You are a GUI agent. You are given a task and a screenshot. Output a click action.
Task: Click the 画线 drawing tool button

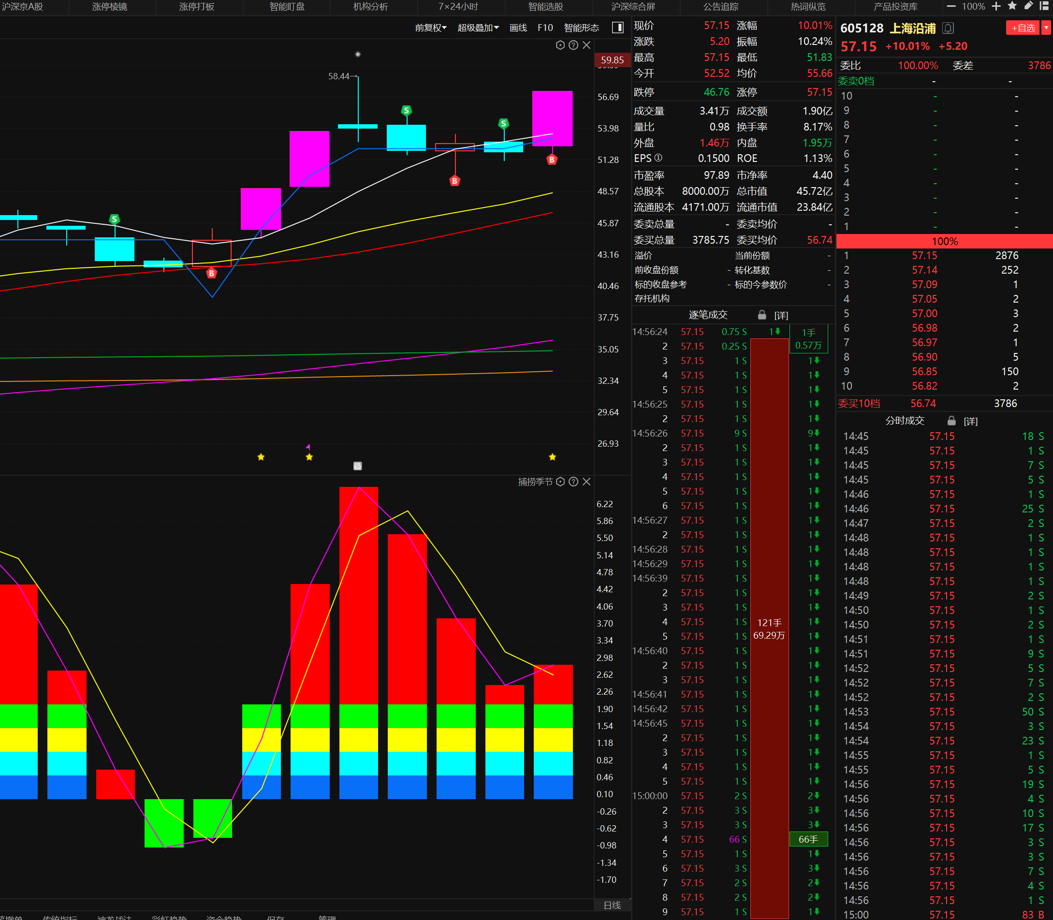518,28
